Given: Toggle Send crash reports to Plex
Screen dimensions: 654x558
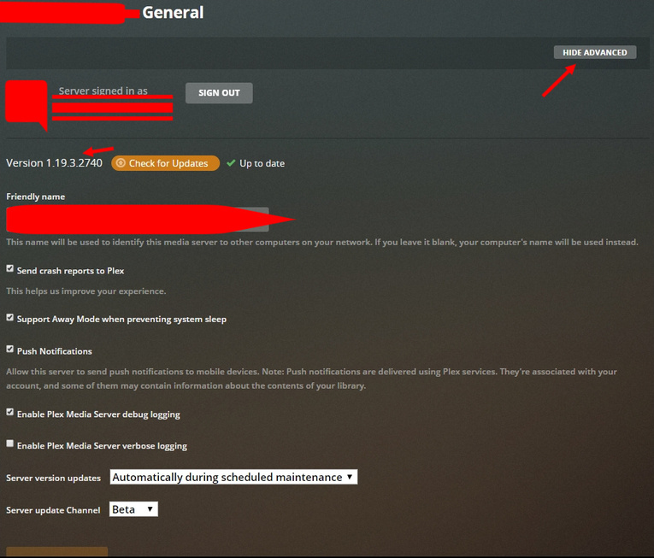Looking at the screenshot, I should click(x=10, y=268).
